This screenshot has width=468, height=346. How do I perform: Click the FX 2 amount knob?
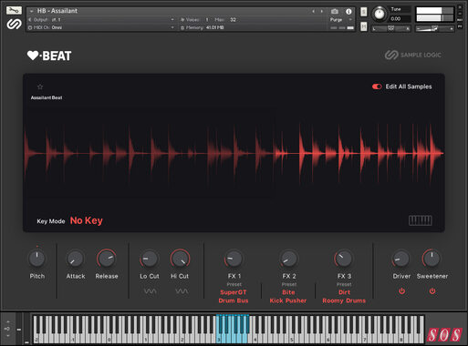[288, 259]
